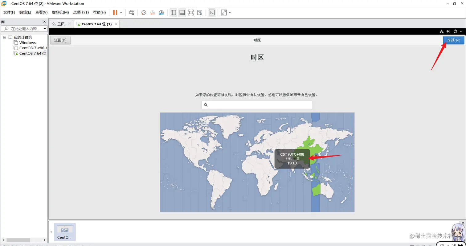Click the VMware Workstation title bar icon

(x=4, y=3)
